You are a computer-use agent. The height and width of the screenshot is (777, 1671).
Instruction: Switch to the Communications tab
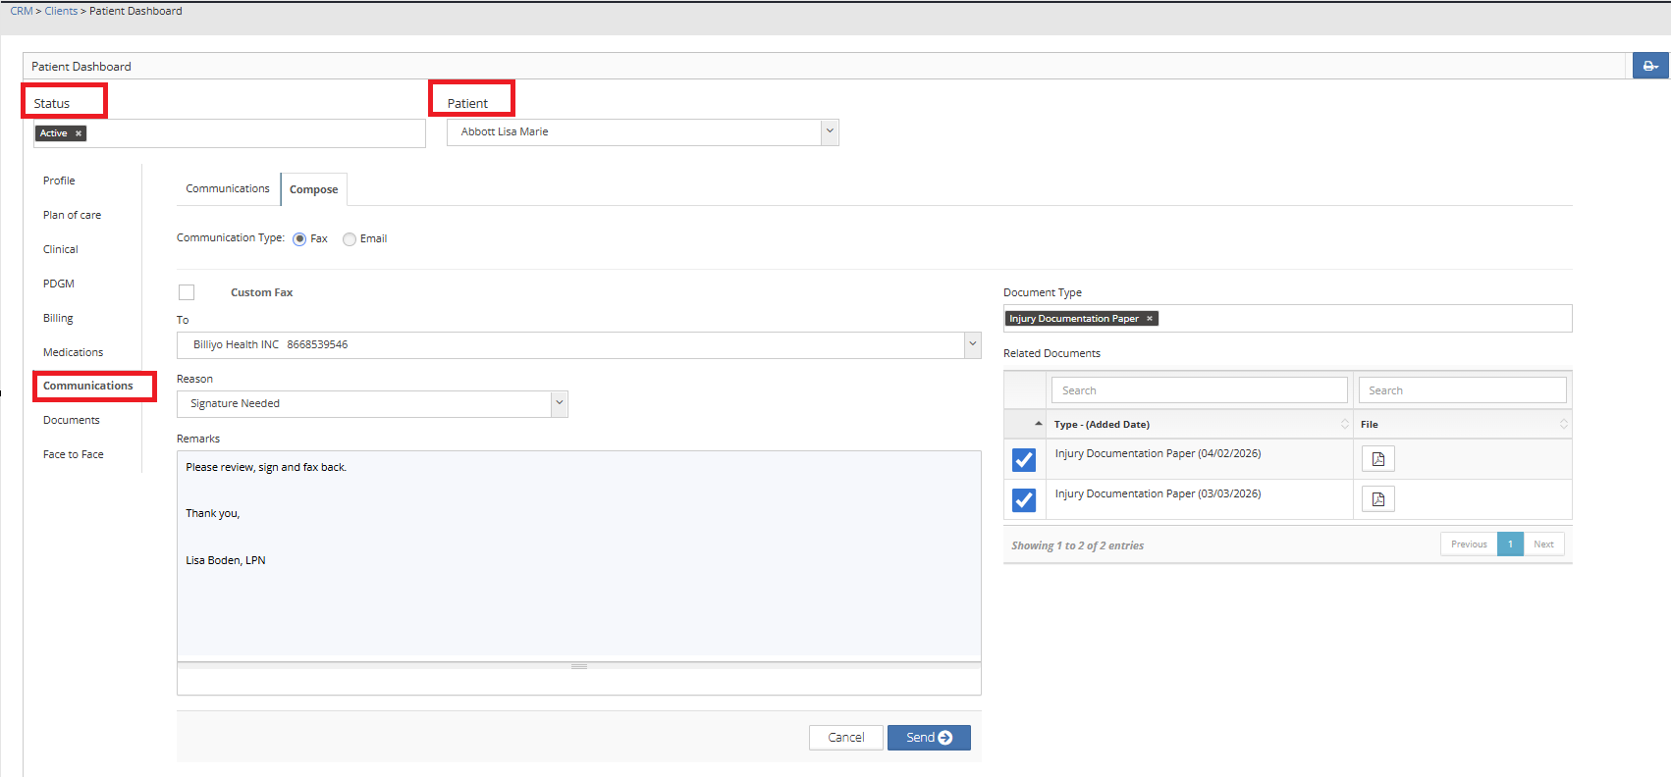(228, 188)
